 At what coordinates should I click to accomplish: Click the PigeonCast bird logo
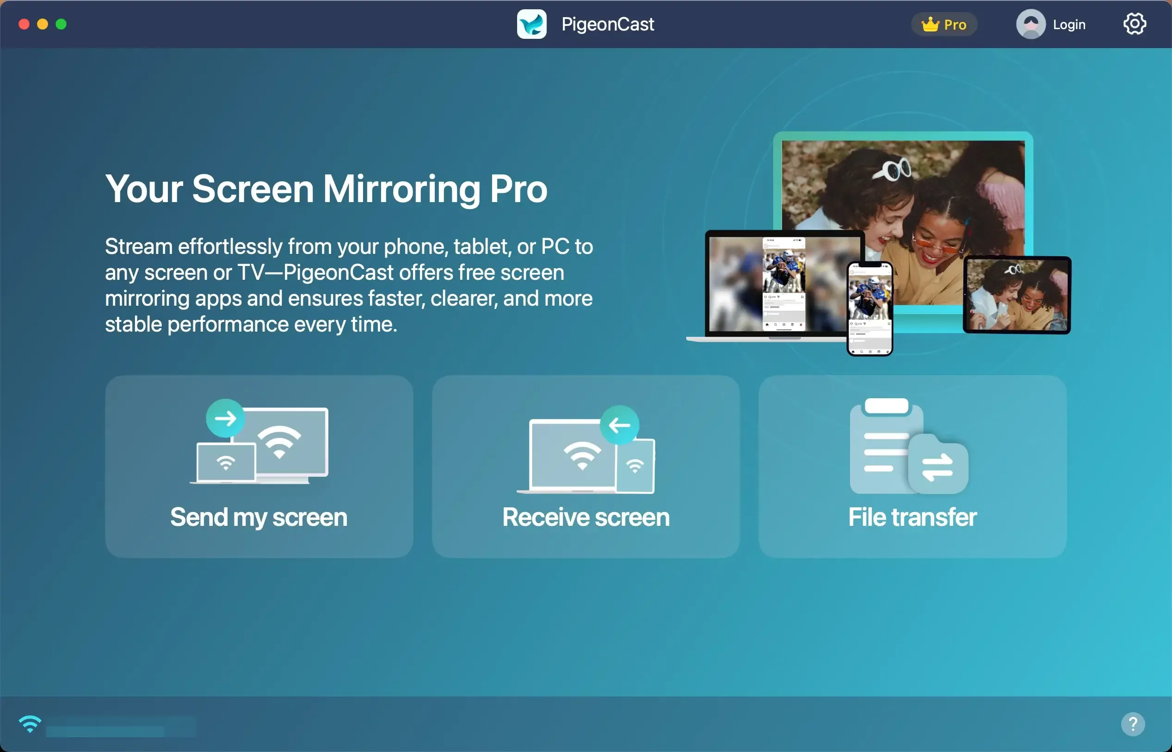pyautogui.click(x=532, y=24)
